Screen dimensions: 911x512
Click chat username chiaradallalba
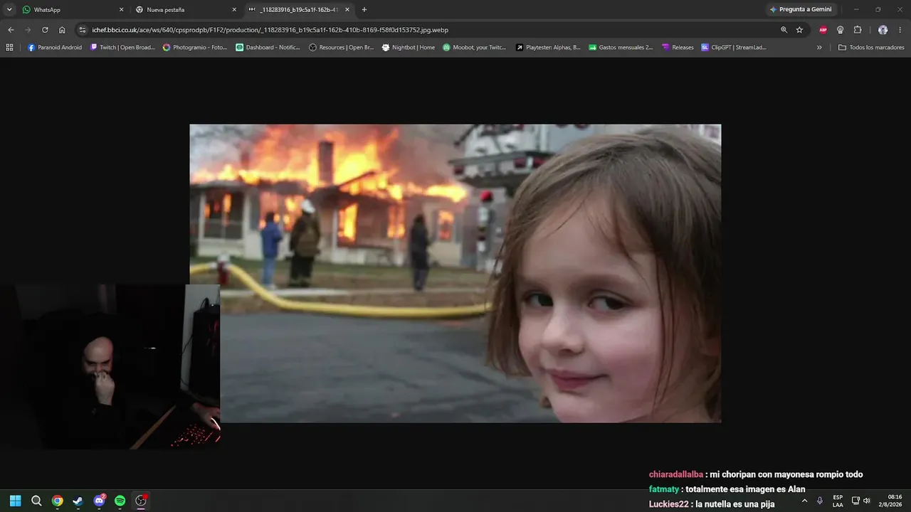(x=676, y=474)
